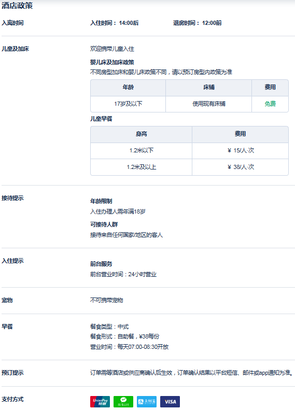Click the green 免费 fee cell
The image size is (295, 410).
[x=270, y=104]
